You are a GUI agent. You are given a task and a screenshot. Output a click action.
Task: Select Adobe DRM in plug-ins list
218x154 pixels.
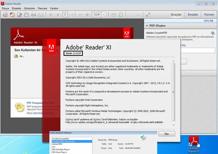pos(72,144)
